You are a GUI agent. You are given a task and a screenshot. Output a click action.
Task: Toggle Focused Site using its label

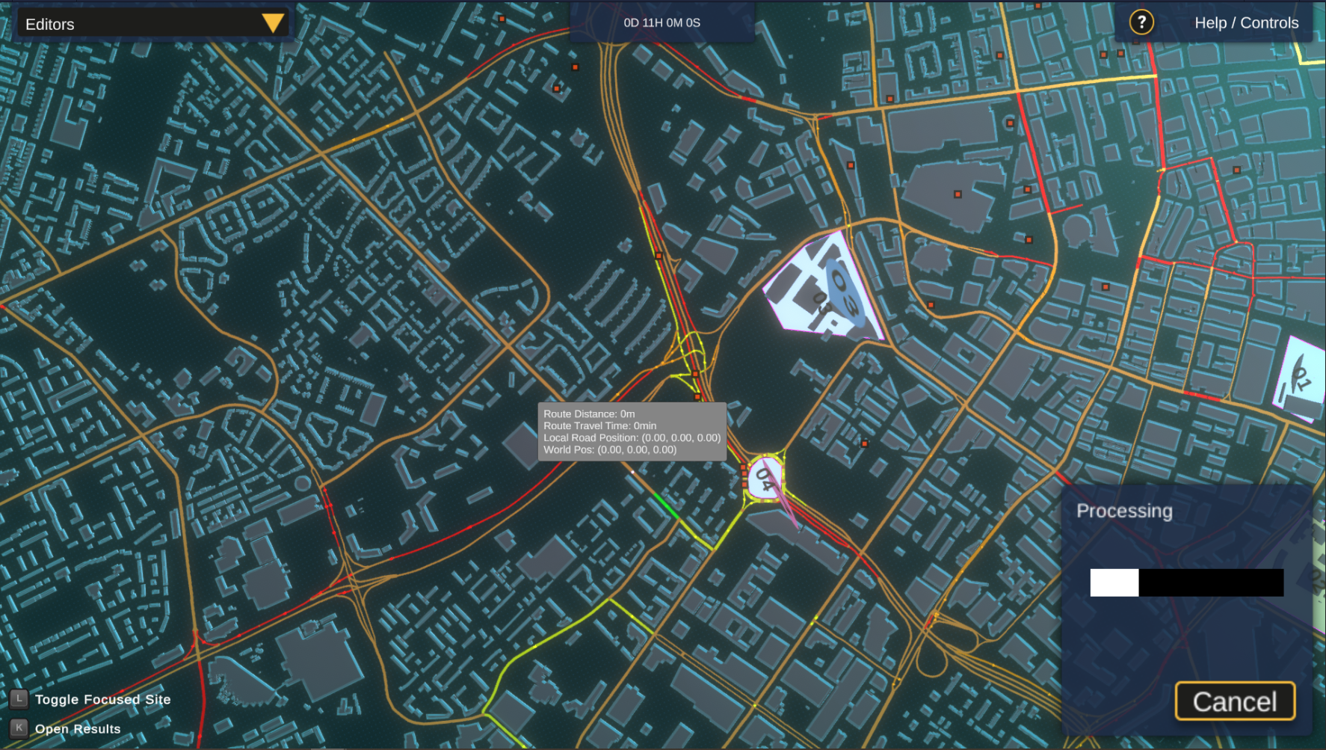tap(102, 699)
